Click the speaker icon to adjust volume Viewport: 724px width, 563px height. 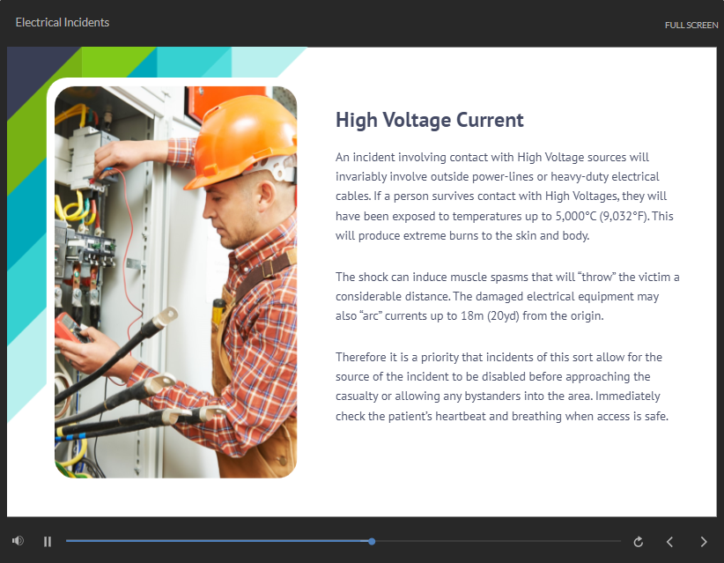(x=16, y=540)
